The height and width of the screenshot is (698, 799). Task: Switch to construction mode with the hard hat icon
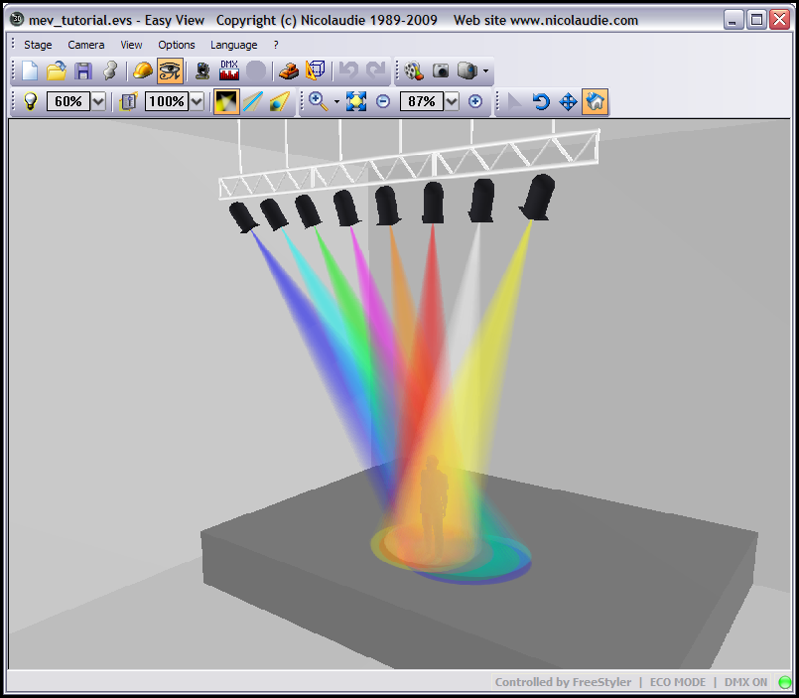point(143,70)
